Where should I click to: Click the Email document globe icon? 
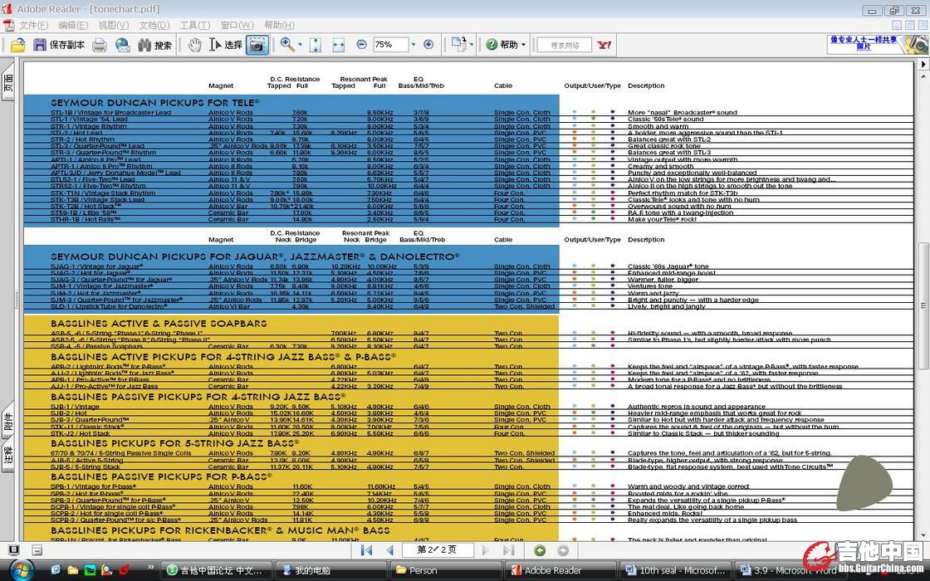[123, 45]
